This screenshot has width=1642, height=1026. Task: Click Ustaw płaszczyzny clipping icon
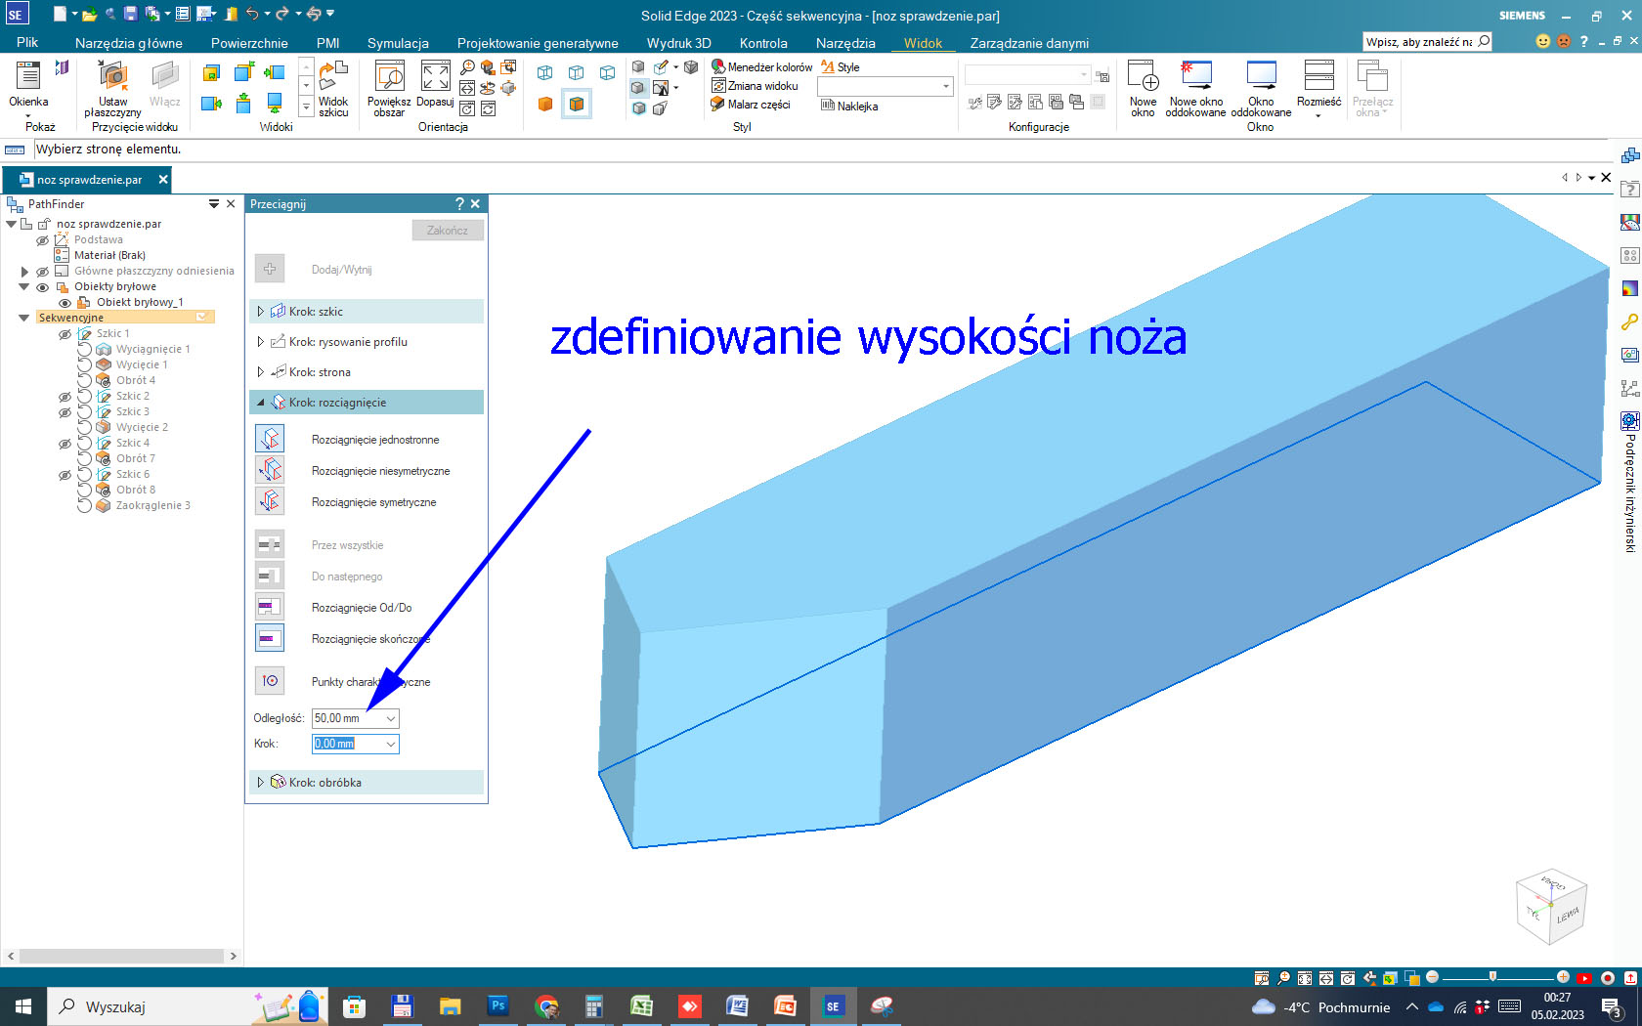point(112,76)
